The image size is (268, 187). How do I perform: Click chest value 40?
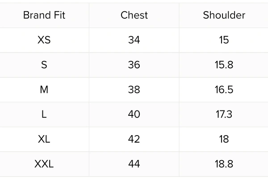pos(134,114)
